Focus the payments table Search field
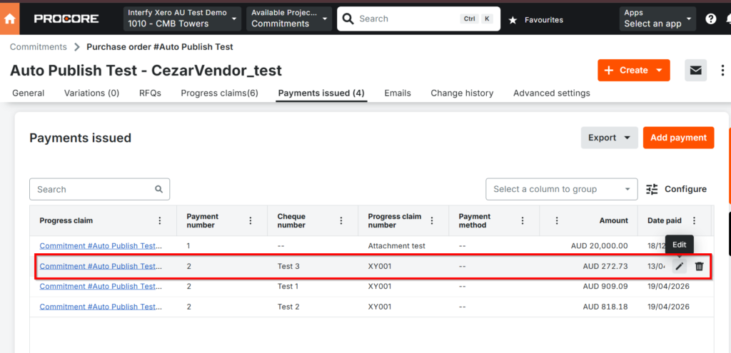 (x=99, y=189)
